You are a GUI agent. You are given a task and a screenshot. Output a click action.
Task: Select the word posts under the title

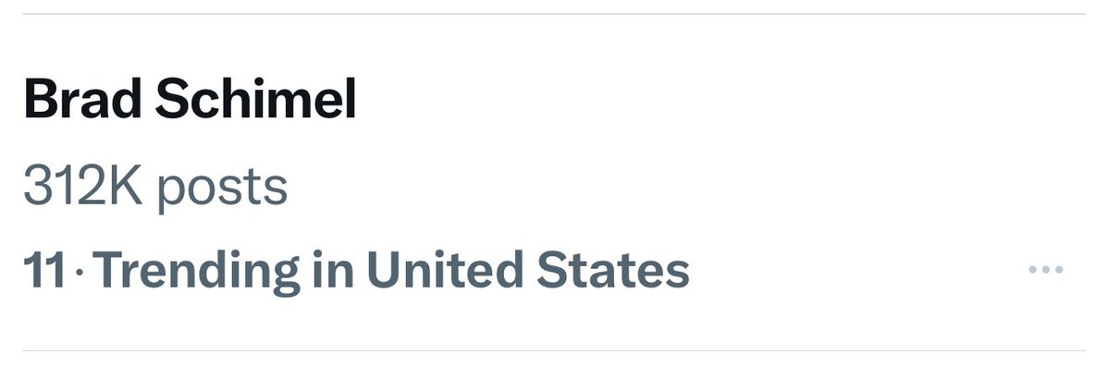coord(222,190)
